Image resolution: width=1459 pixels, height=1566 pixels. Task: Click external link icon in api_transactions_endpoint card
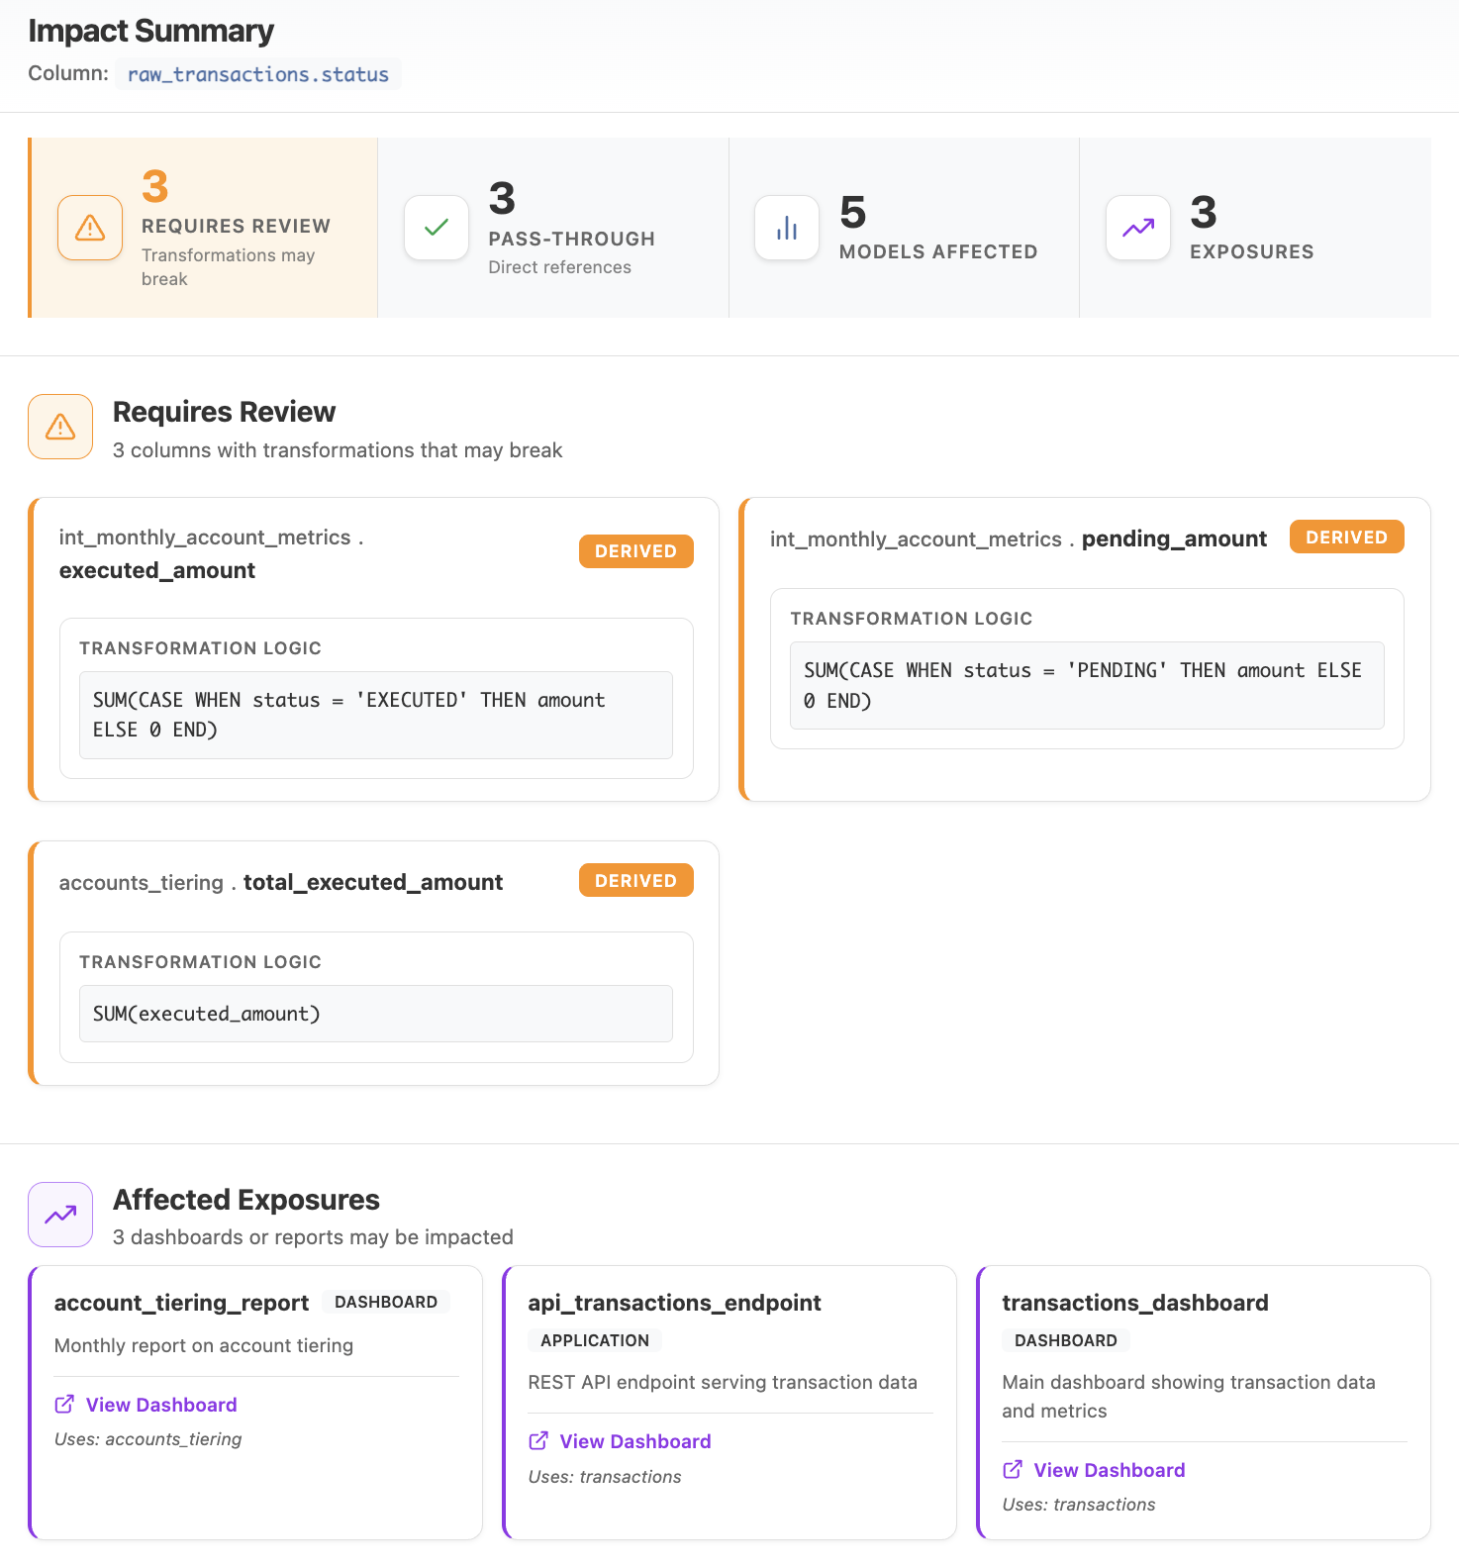pyautogui.click(x=538, y=1440)
